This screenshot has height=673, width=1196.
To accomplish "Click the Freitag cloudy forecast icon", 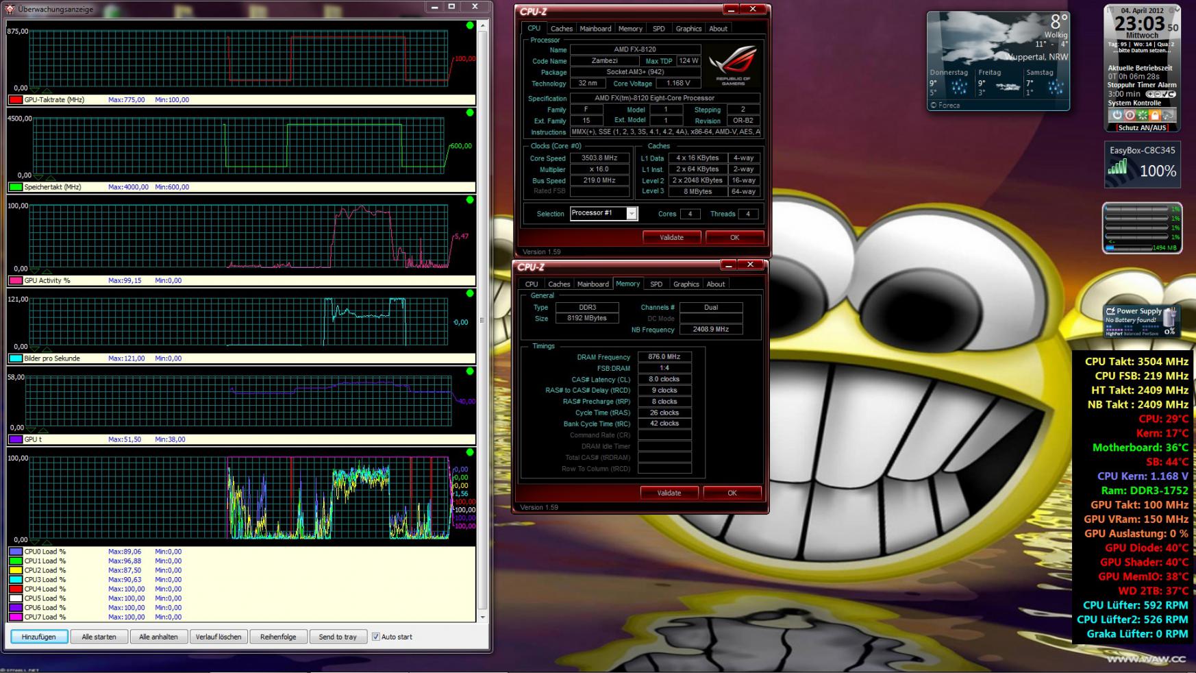I will point(1008,87).
